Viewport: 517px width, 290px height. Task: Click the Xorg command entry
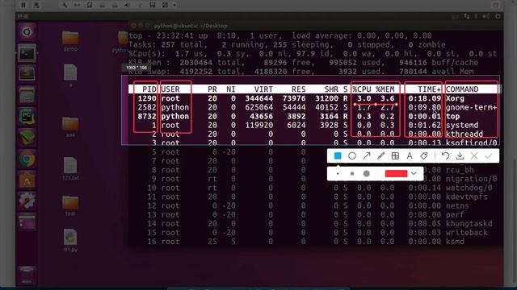(x=455, y=98)
